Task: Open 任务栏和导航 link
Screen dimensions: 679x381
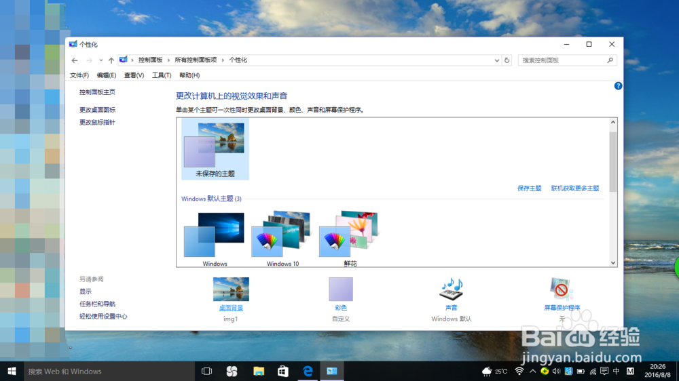Action: click(97, 304)
